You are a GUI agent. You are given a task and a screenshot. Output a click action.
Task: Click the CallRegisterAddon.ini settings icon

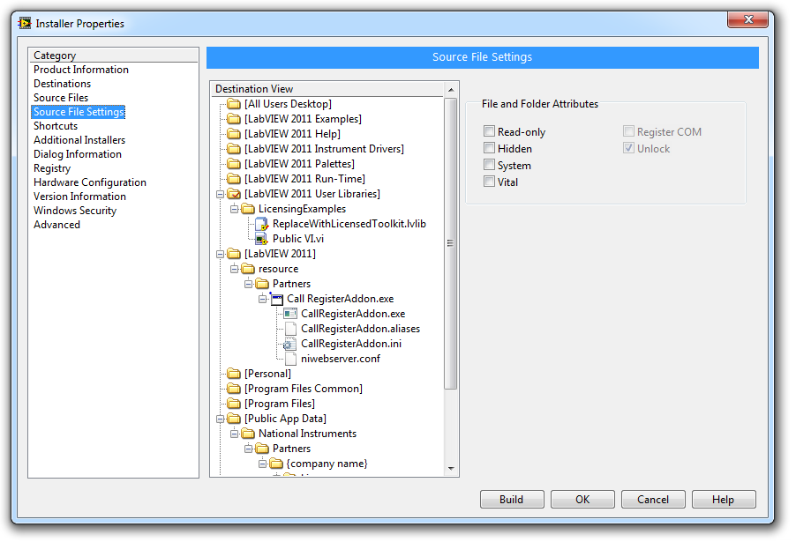pos(289,345)
